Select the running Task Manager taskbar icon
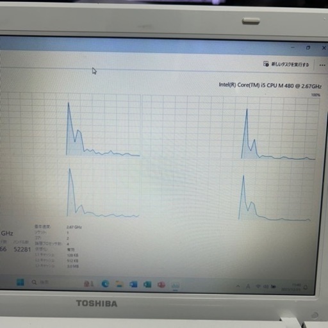The image size is (328, 328). coord(175,285)
